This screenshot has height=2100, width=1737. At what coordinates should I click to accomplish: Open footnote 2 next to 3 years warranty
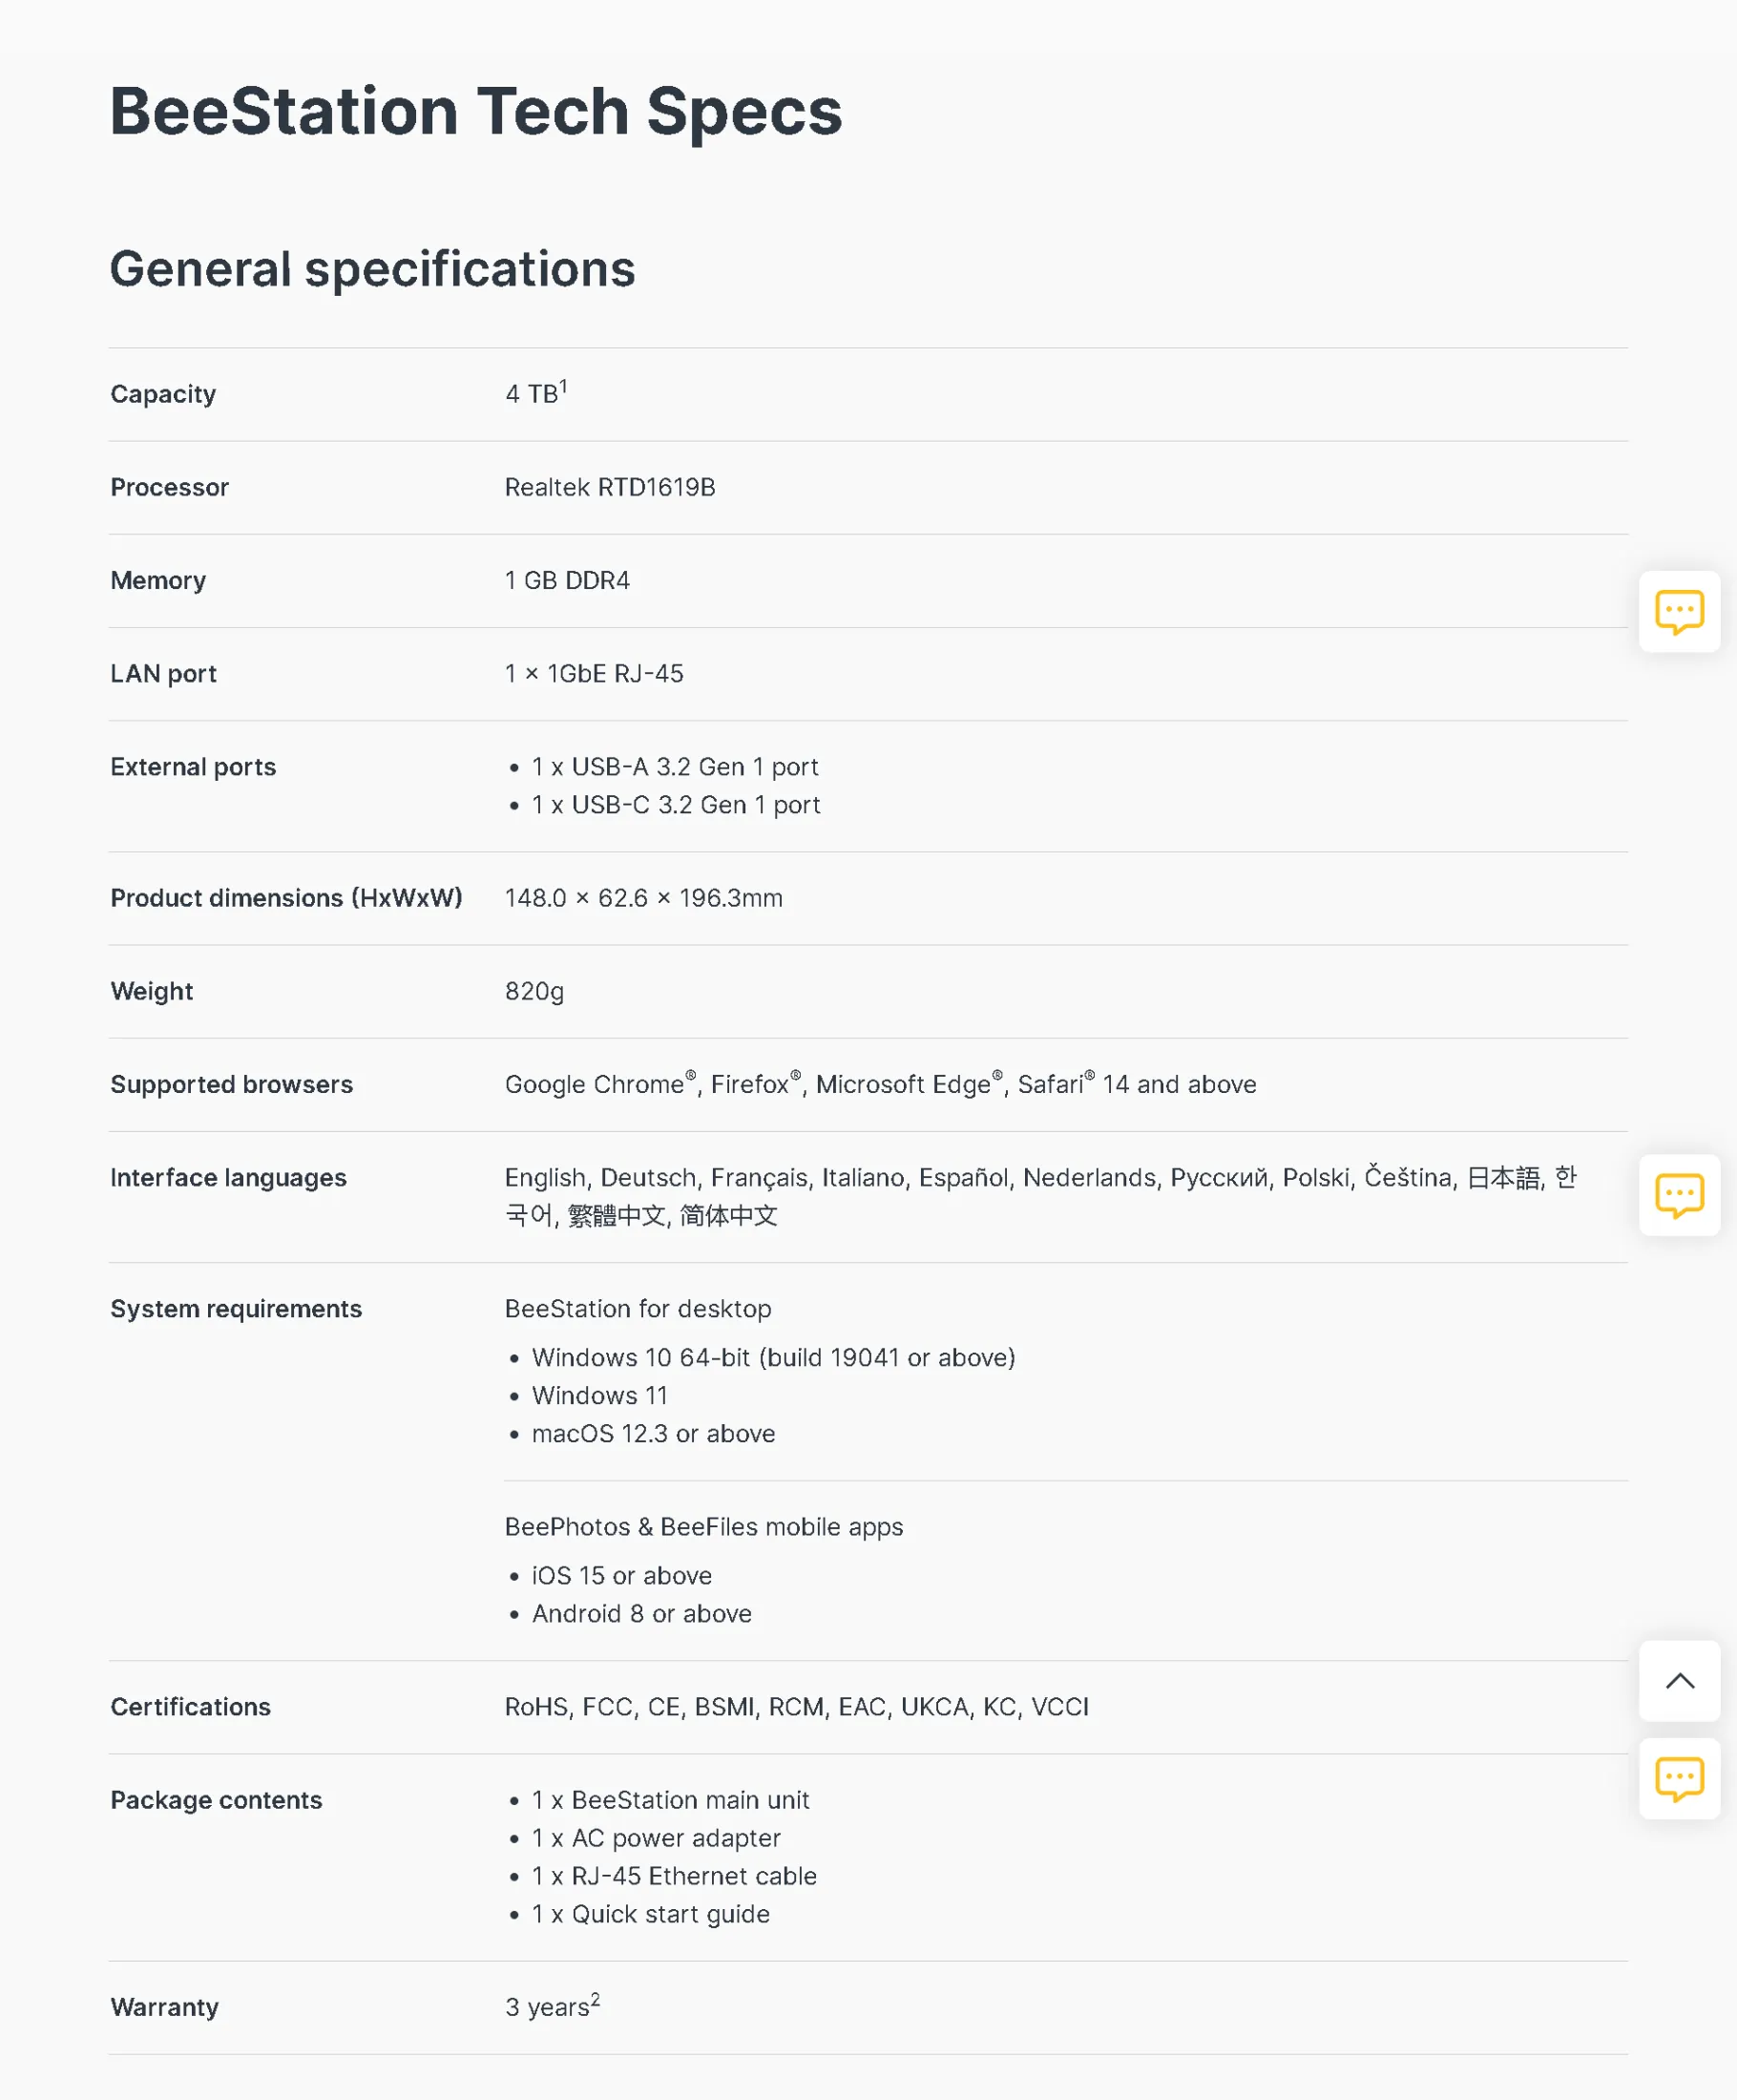(595, 1999)
